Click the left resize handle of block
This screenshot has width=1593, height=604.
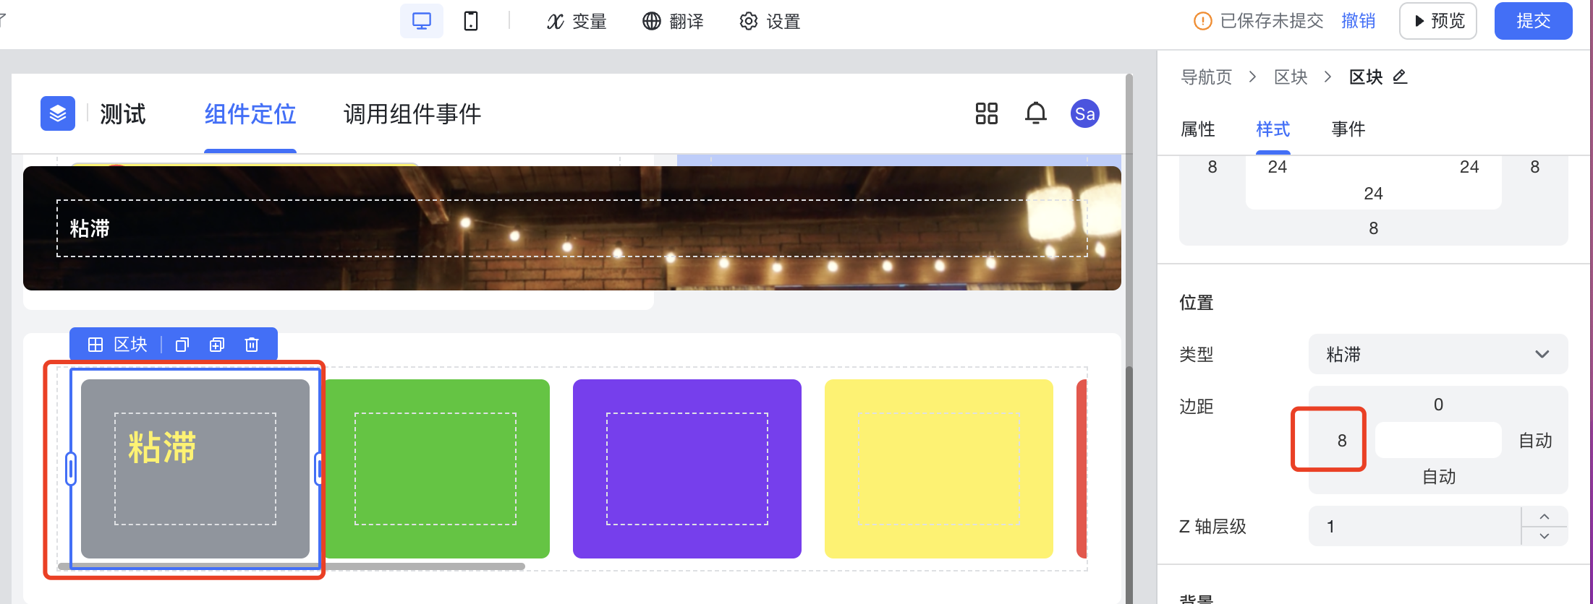[71, 469]
